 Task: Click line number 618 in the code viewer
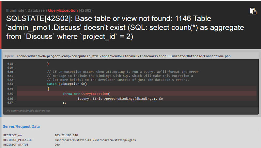(x=11, y=64)
